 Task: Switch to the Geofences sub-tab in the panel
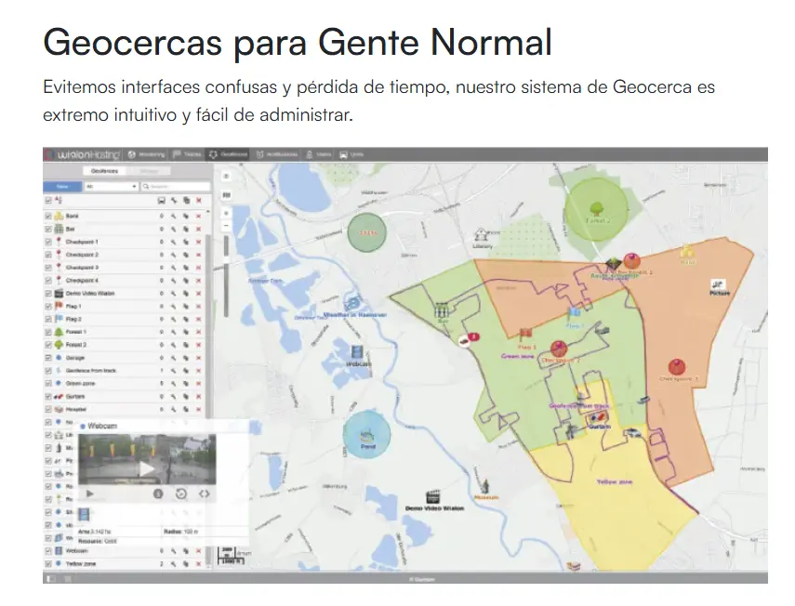click(104, 171)
